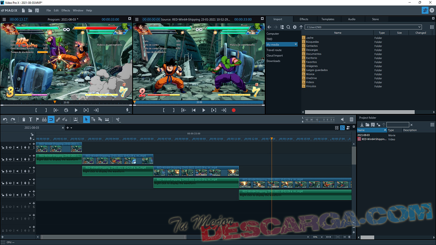436x245 pixels.
Task: Toggle solo S on track 1
Action: click(6, 147)
